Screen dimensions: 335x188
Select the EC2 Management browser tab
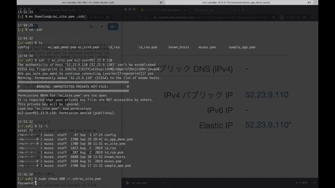coord(163,10)
